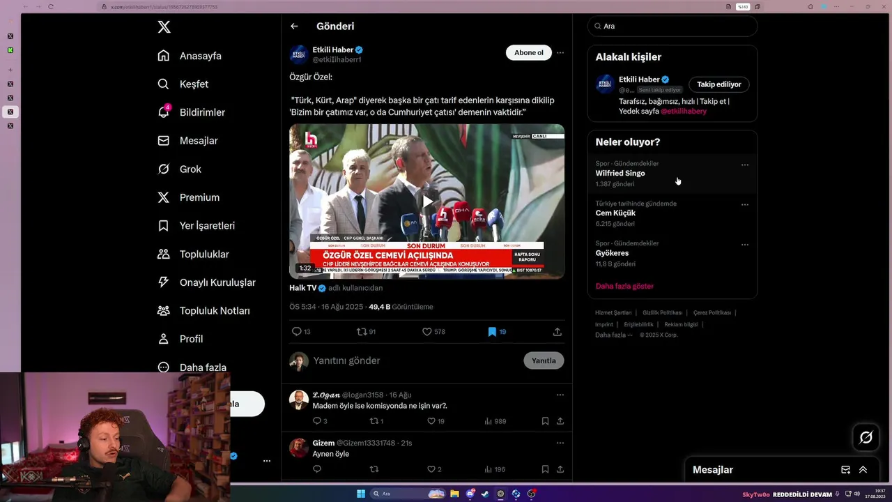Viewport: 892px width, 502px height.
Task: Open the main post's more options menu
Action: pyautogui.click(x=560, y=53)
